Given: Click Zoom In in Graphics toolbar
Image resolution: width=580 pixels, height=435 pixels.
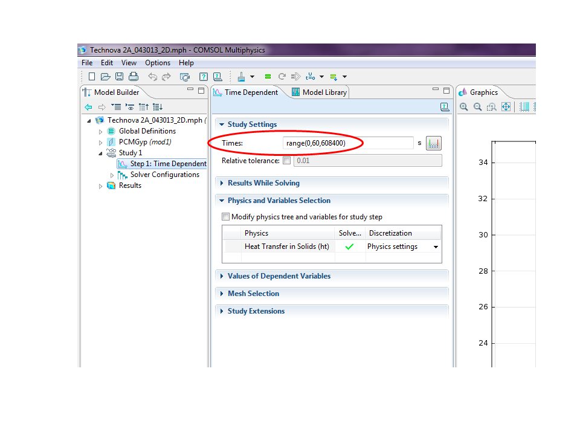Looking at the screenshot, I should point(463,107).
